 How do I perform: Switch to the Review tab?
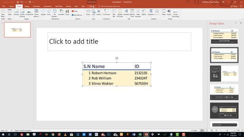point(69,6)
